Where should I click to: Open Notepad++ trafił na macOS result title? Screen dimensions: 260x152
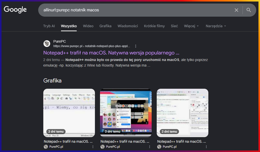tap(111, 53)
